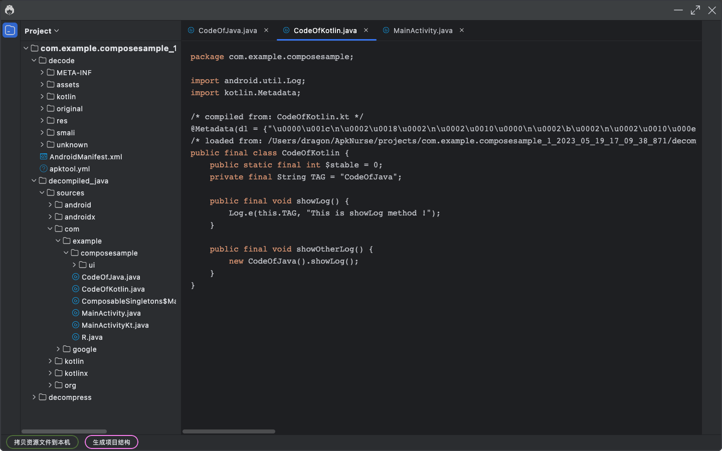Select the example folder icon
This screenshot has height=451, width=722.
pyautogui.click(x=67, y=241)
